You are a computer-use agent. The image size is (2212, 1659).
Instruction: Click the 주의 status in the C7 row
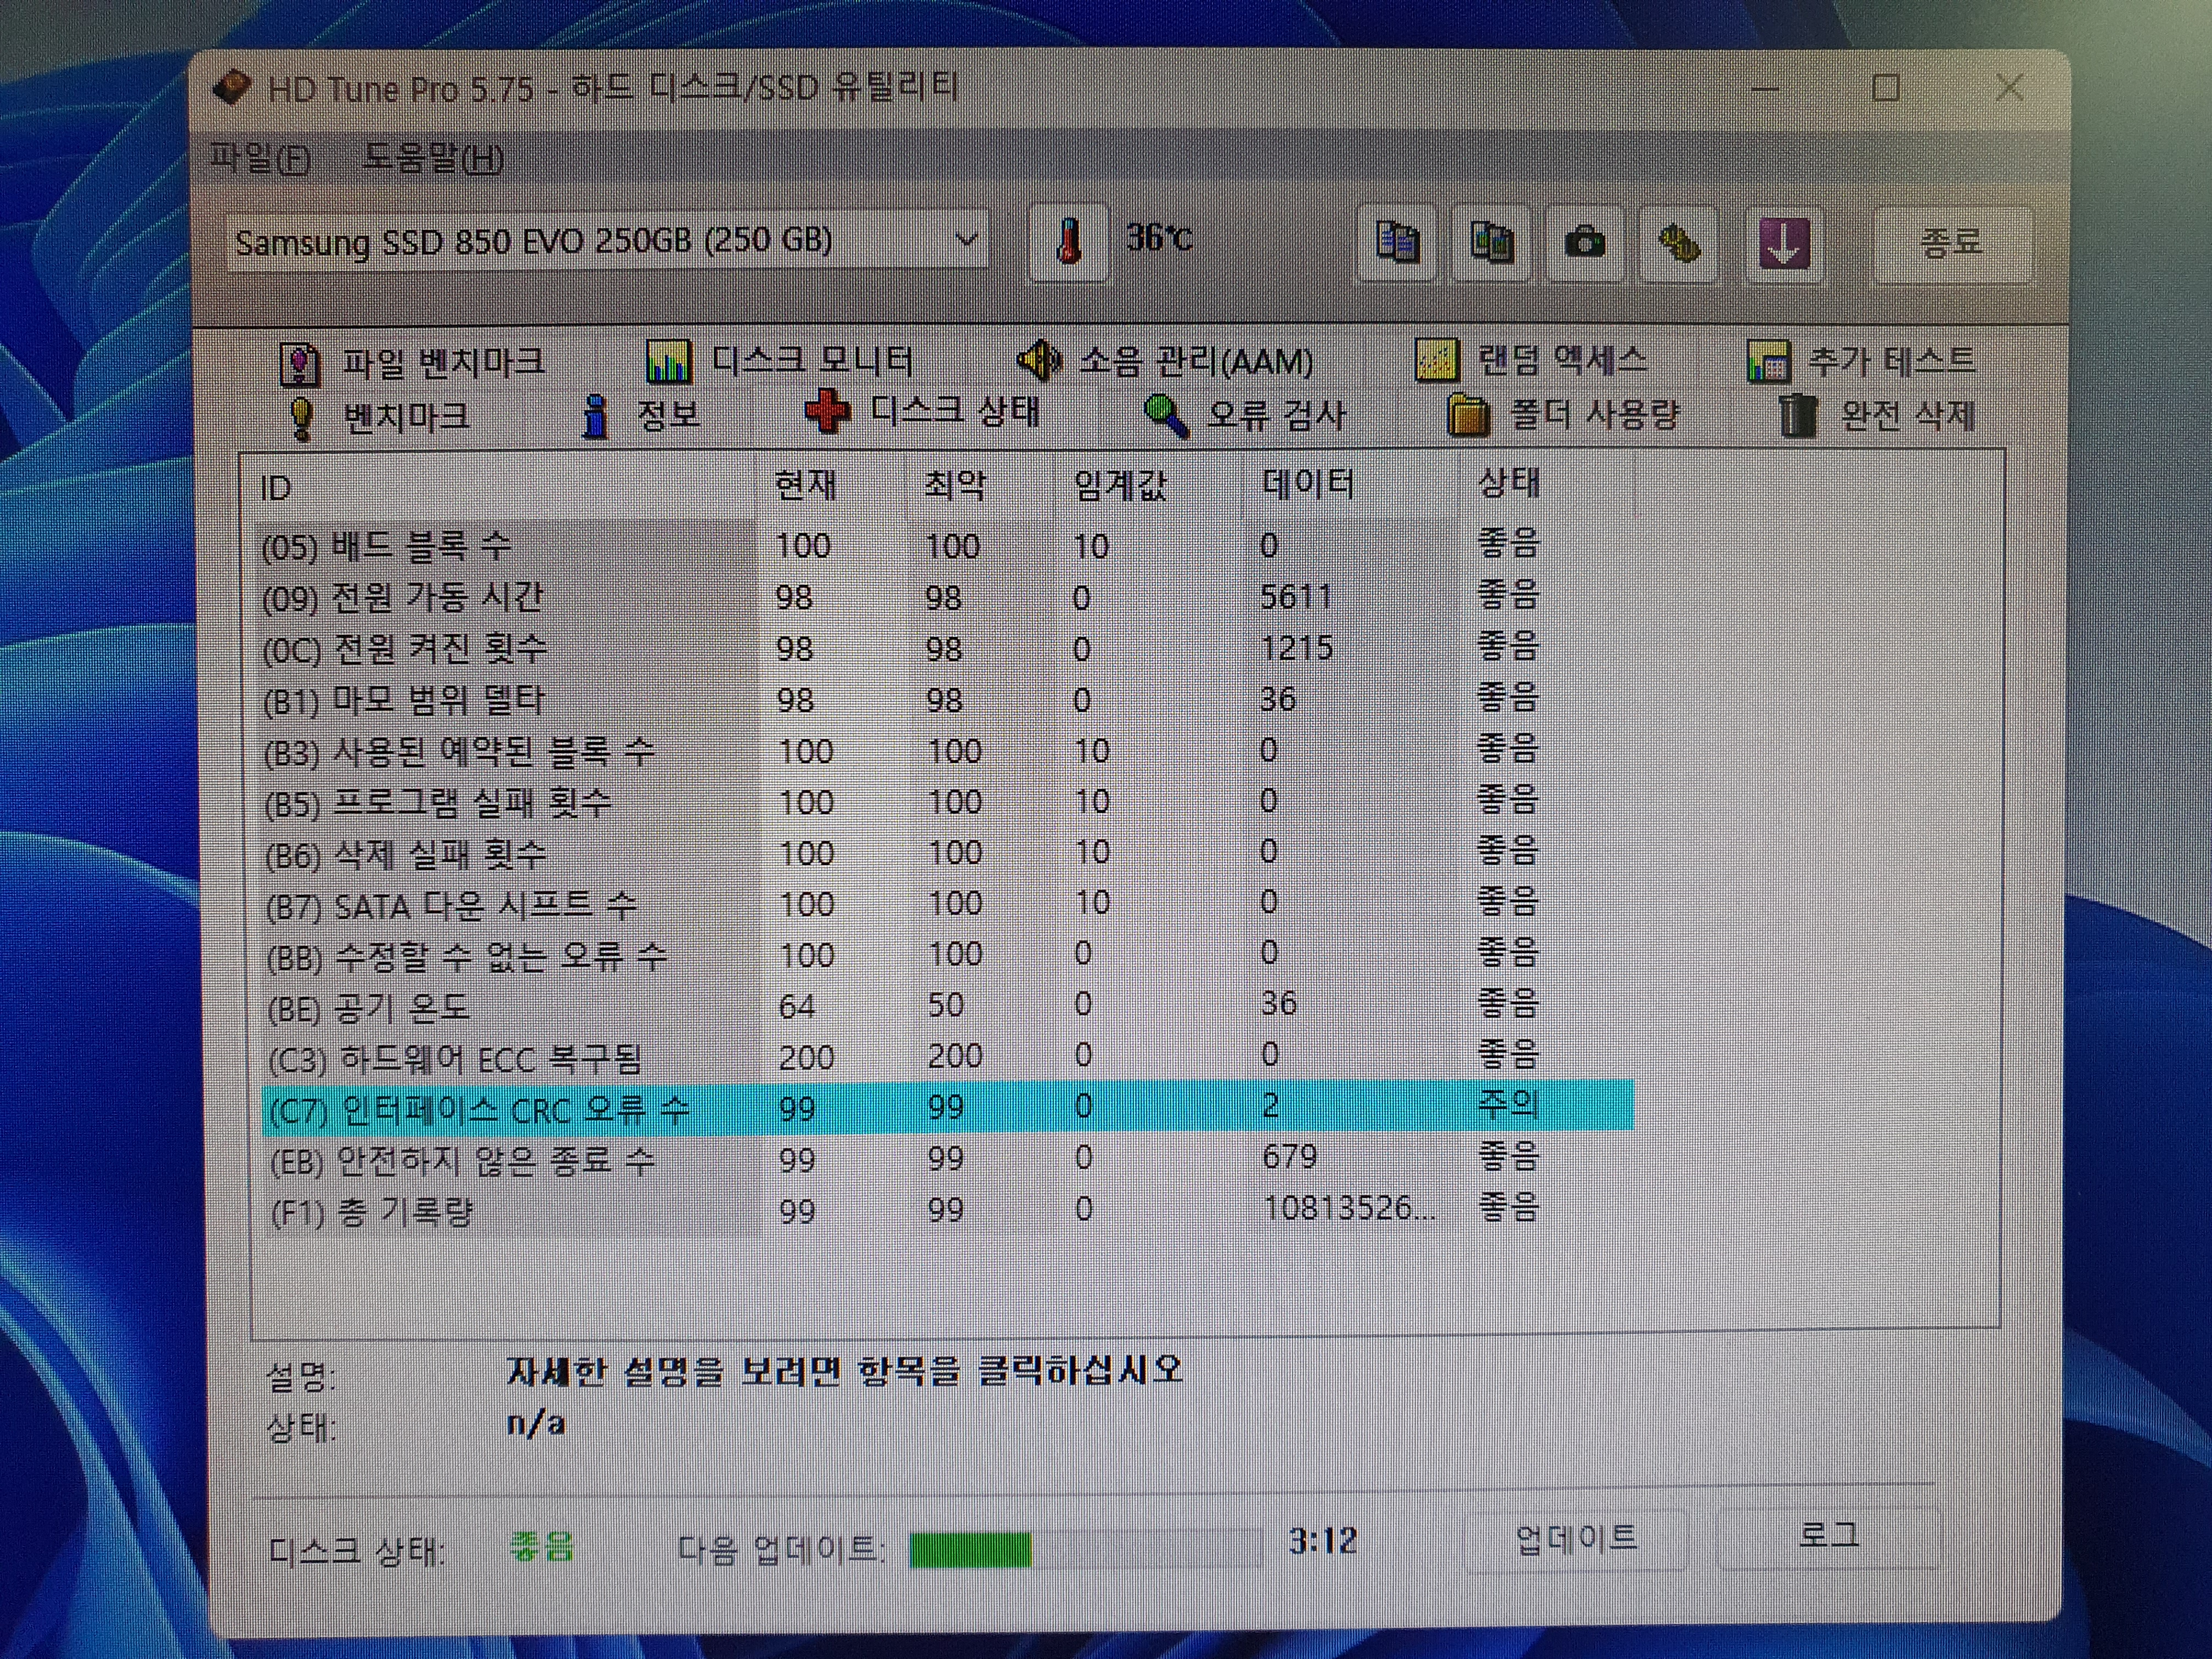tap(1508, 1104)
